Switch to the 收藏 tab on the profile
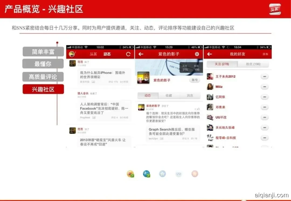 (169, 95)
